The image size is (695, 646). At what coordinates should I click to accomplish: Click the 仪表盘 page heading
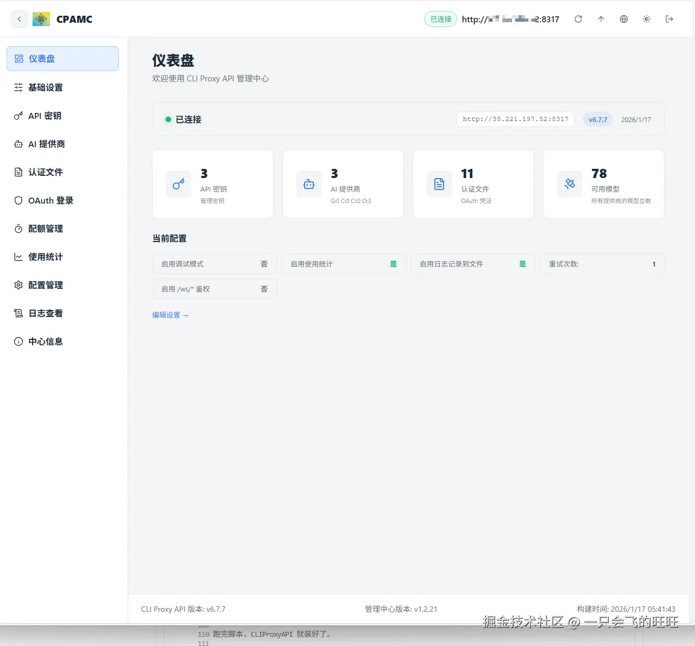[173, 60]
